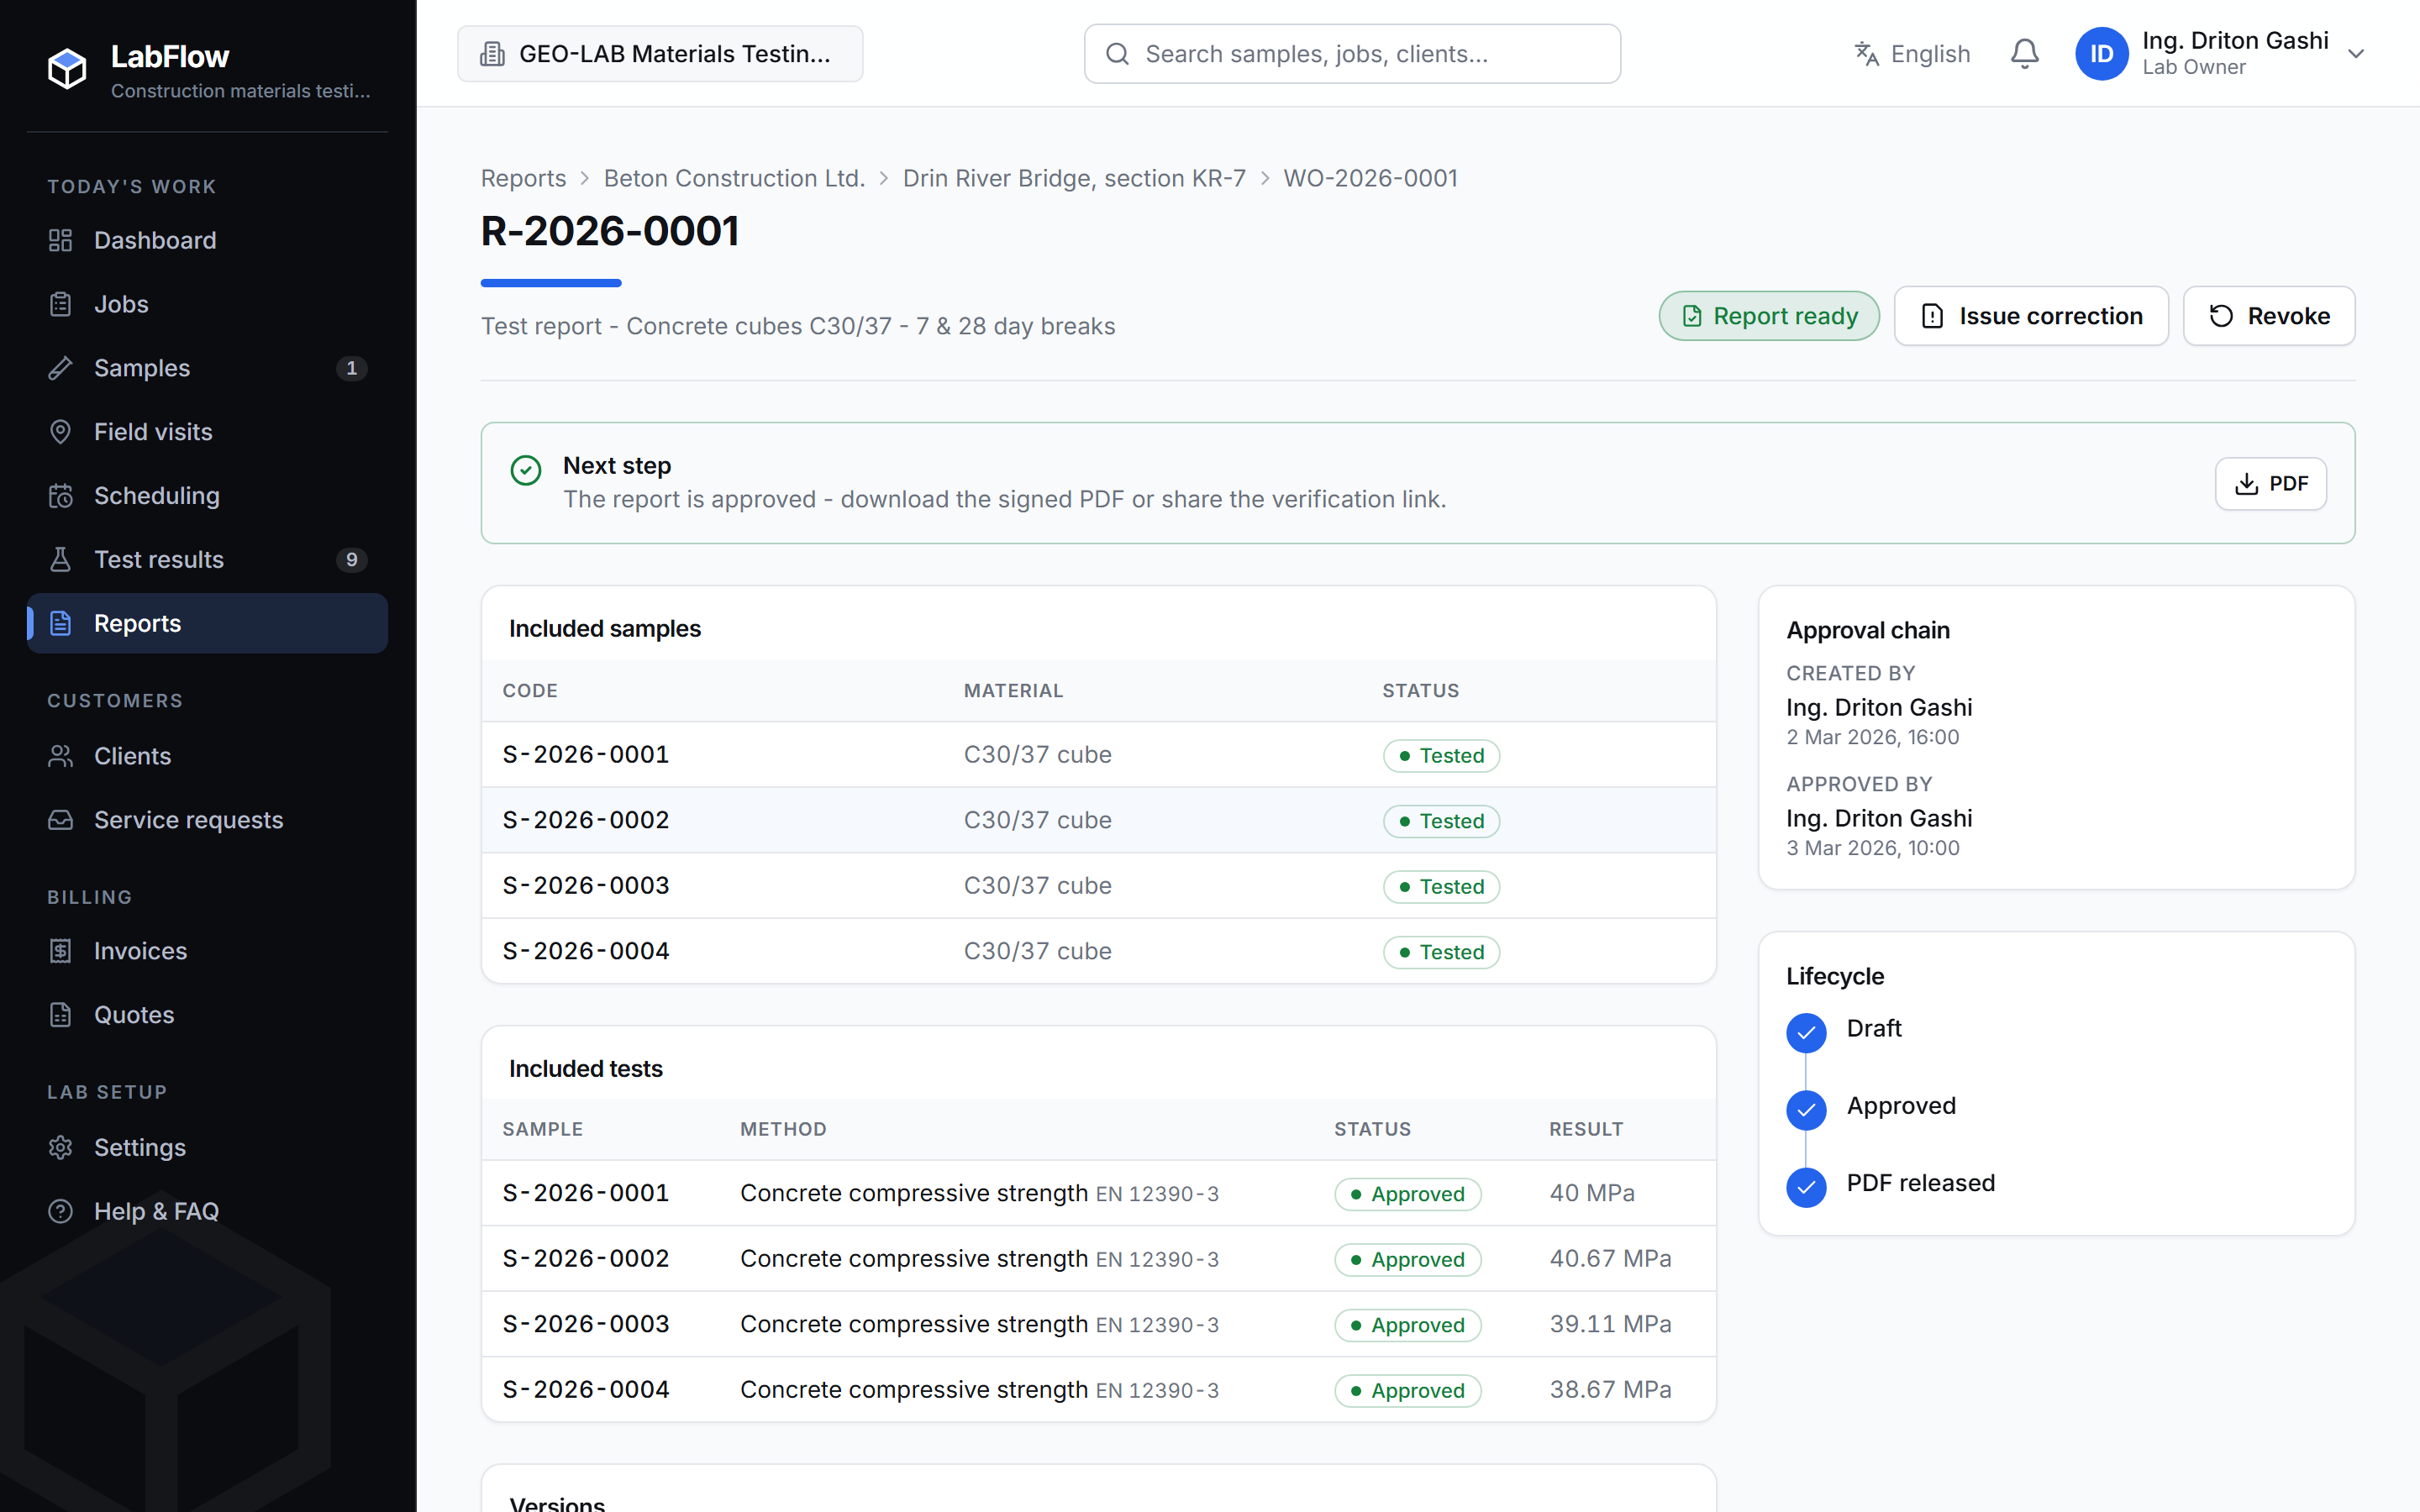Screen dimensions: 2420x1512
Task: Open sample S-2026-0004 in Included samples
Action: 586,951
